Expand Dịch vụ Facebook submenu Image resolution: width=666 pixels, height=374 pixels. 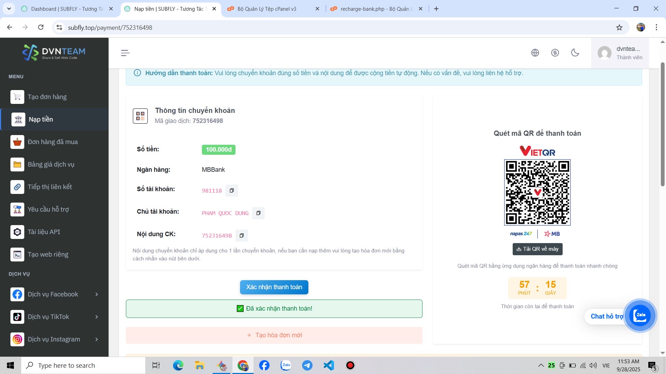(54, 294)
